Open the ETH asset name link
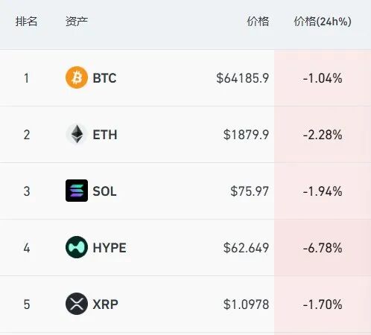 (105, 135)
